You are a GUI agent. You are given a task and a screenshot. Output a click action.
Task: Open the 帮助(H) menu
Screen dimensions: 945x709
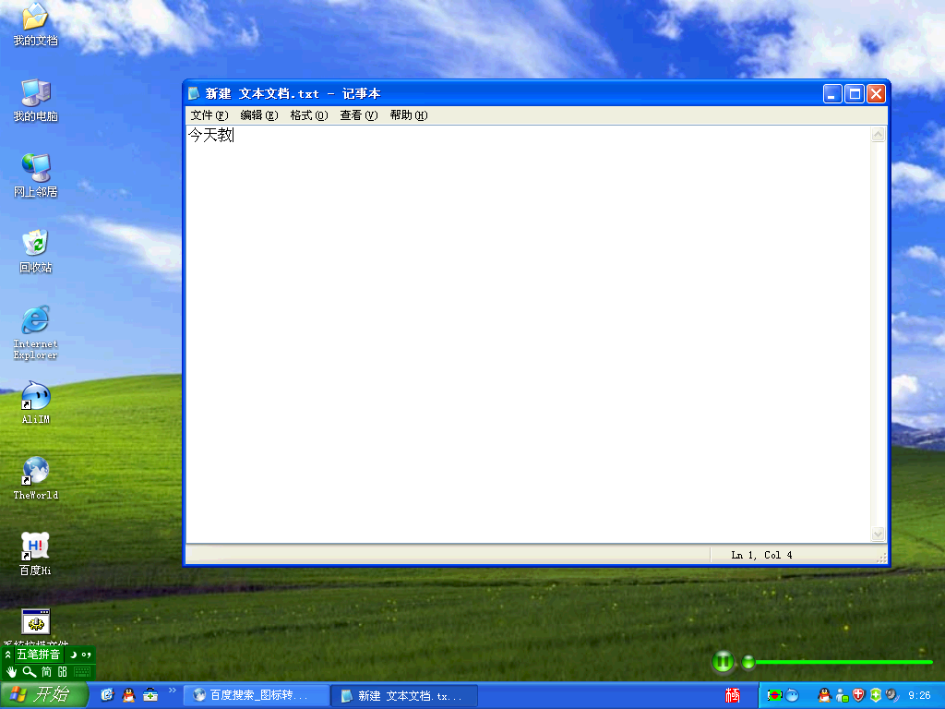409,115
